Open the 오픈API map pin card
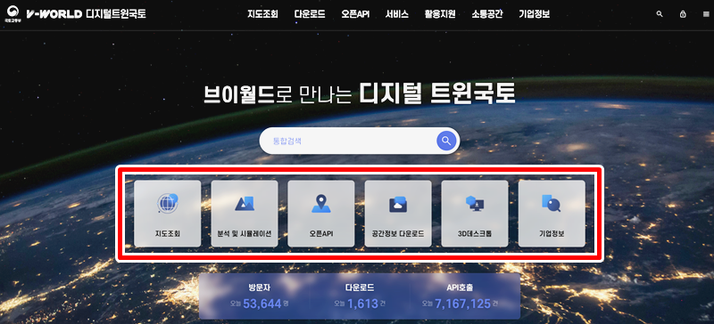This screenshot has height=324, width=714. (x=321, y=214)
